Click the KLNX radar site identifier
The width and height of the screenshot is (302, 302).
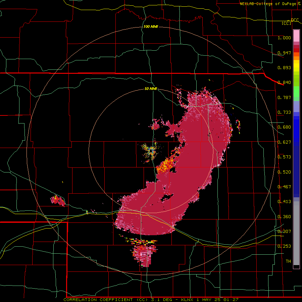click(187, 300)
